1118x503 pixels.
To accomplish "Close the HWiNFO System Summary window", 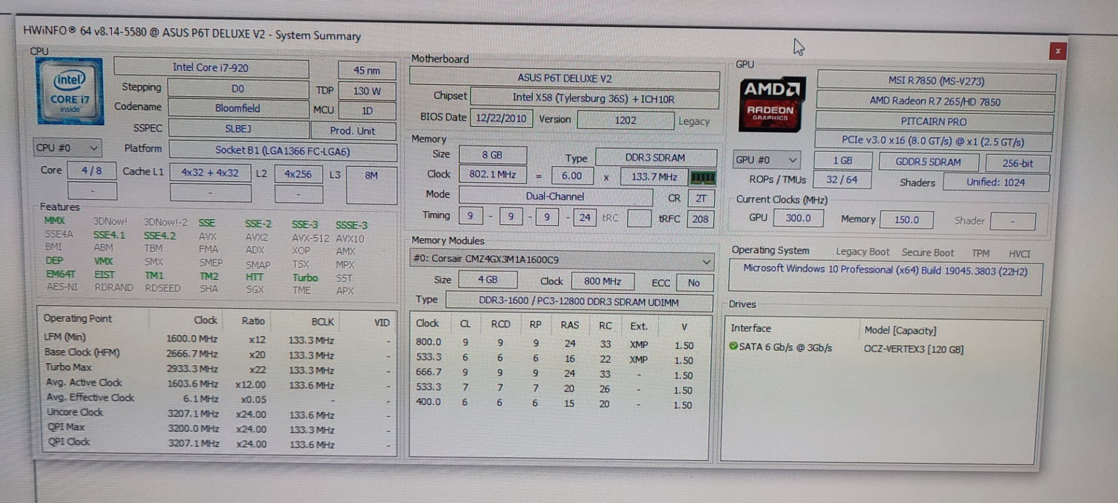I will (x=1057, y=51).
